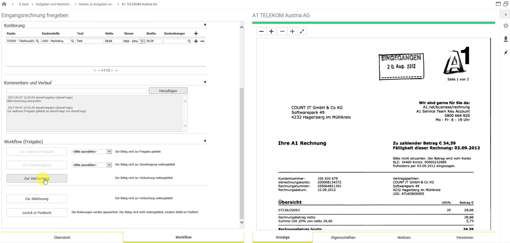Screen dimensions: 510x243
Task: Switch to the Versionen tab
Action: pyautogui.click(x=465, y=237)
